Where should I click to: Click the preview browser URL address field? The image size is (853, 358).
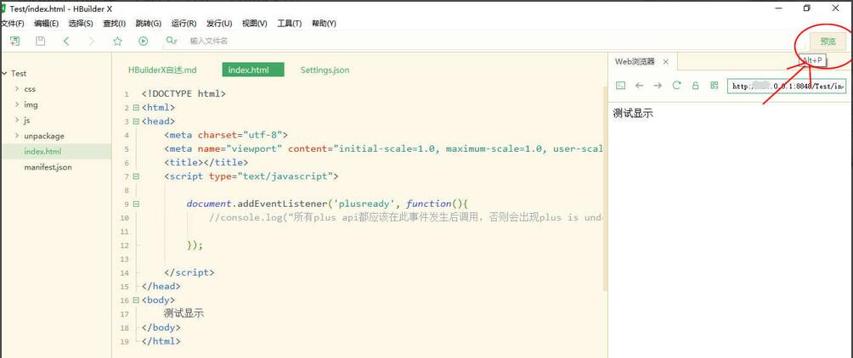pos(787,86)
